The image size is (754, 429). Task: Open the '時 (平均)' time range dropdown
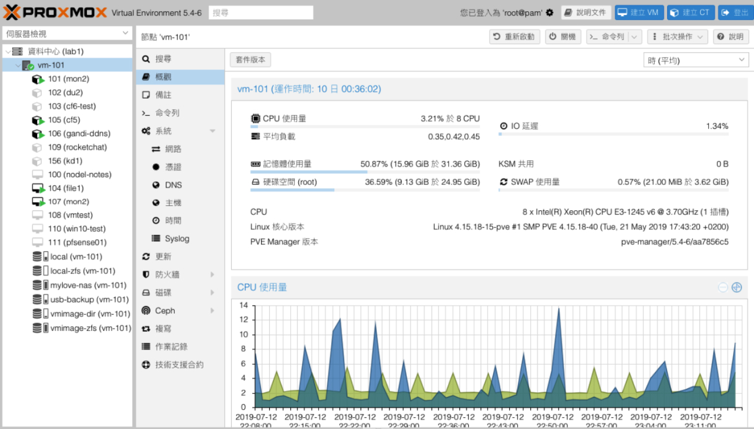pos(695,60)
